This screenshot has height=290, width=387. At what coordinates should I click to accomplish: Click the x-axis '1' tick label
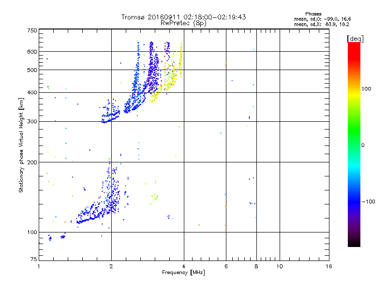39,266
